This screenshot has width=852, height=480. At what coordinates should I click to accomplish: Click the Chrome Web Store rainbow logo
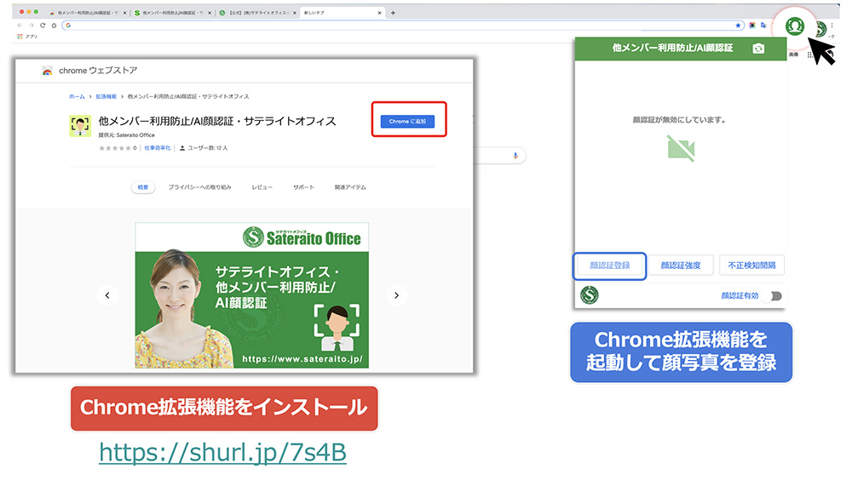tap(47, 71)
